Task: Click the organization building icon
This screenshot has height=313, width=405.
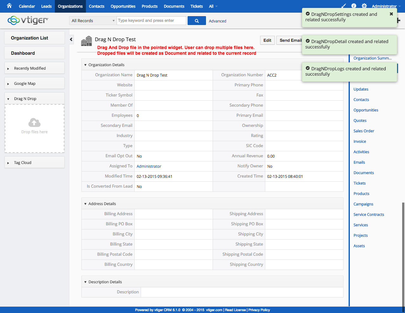Action: coord(87,41)
